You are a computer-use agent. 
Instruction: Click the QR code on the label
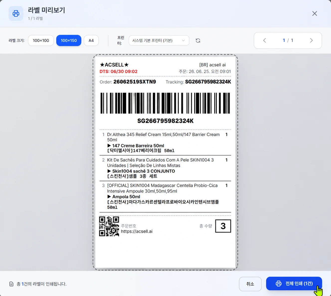pos(109,226)
